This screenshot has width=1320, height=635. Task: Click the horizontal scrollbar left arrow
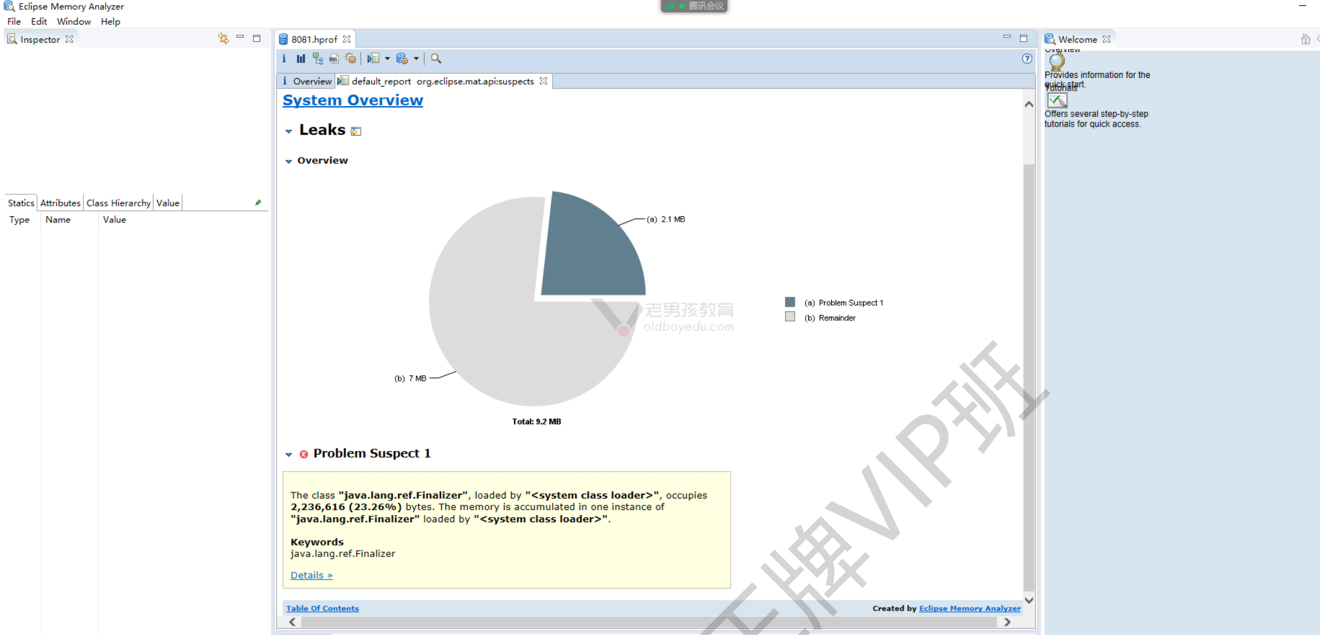[x=293, y=622]
